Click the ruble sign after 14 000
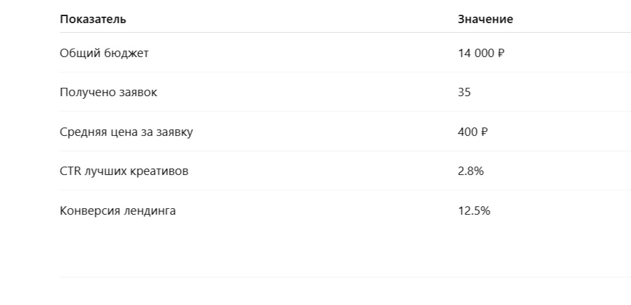631x305 pixels. pos(500,53)
